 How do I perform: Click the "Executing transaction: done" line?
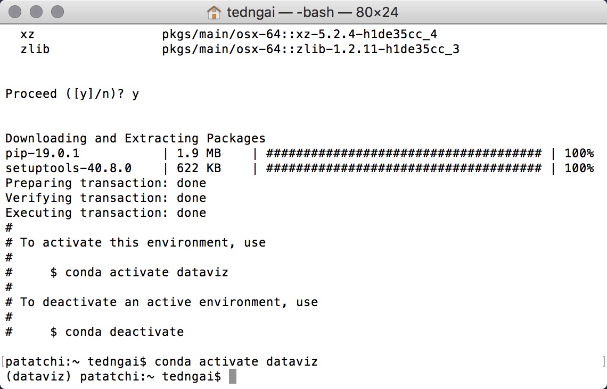pyautogui.click(x=105, y=213)
